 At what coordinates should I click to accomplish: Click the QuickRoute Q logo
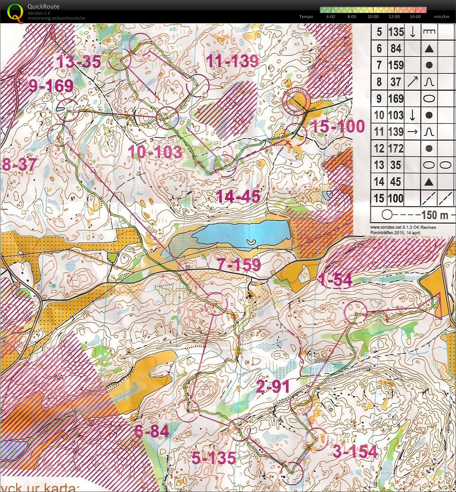(x=16, y=12)
